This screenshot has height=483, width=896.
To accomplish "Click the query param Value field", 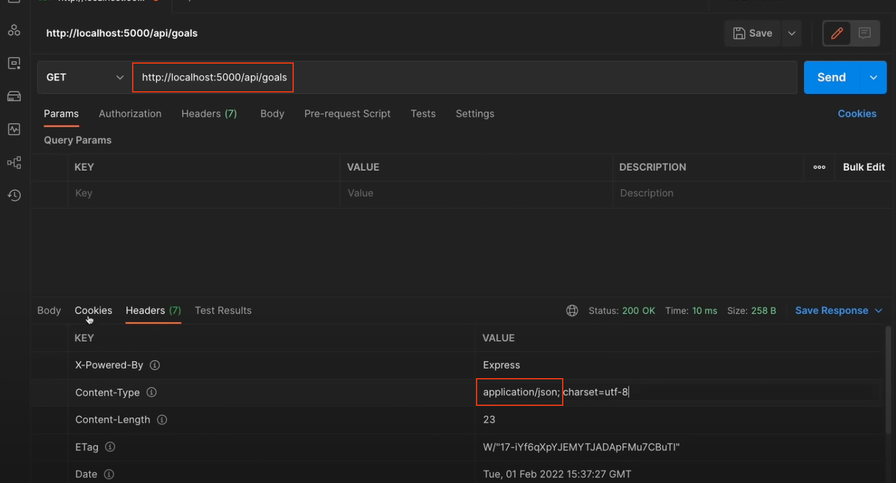I will click(476, 193).
